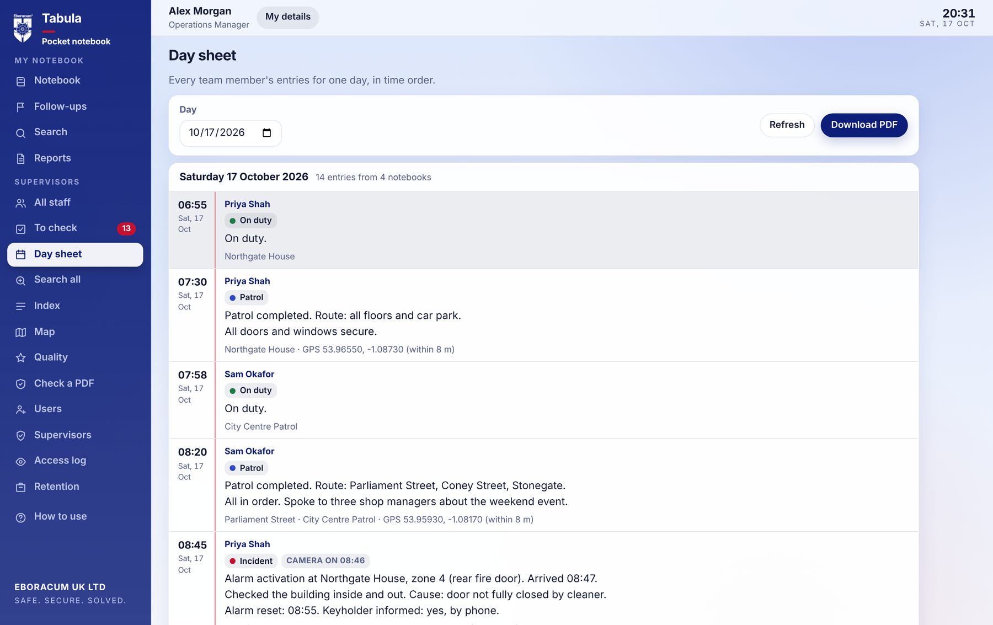Click the Saturday 17 October 2026 heading
The image size is (993, 625).
(244, 177)
